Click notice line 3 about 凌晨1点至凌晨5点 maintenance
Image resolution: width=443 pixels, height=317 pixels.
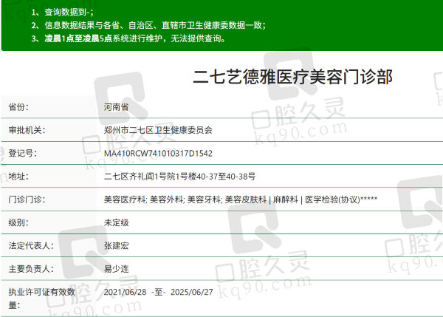click(x=128, y=38)
